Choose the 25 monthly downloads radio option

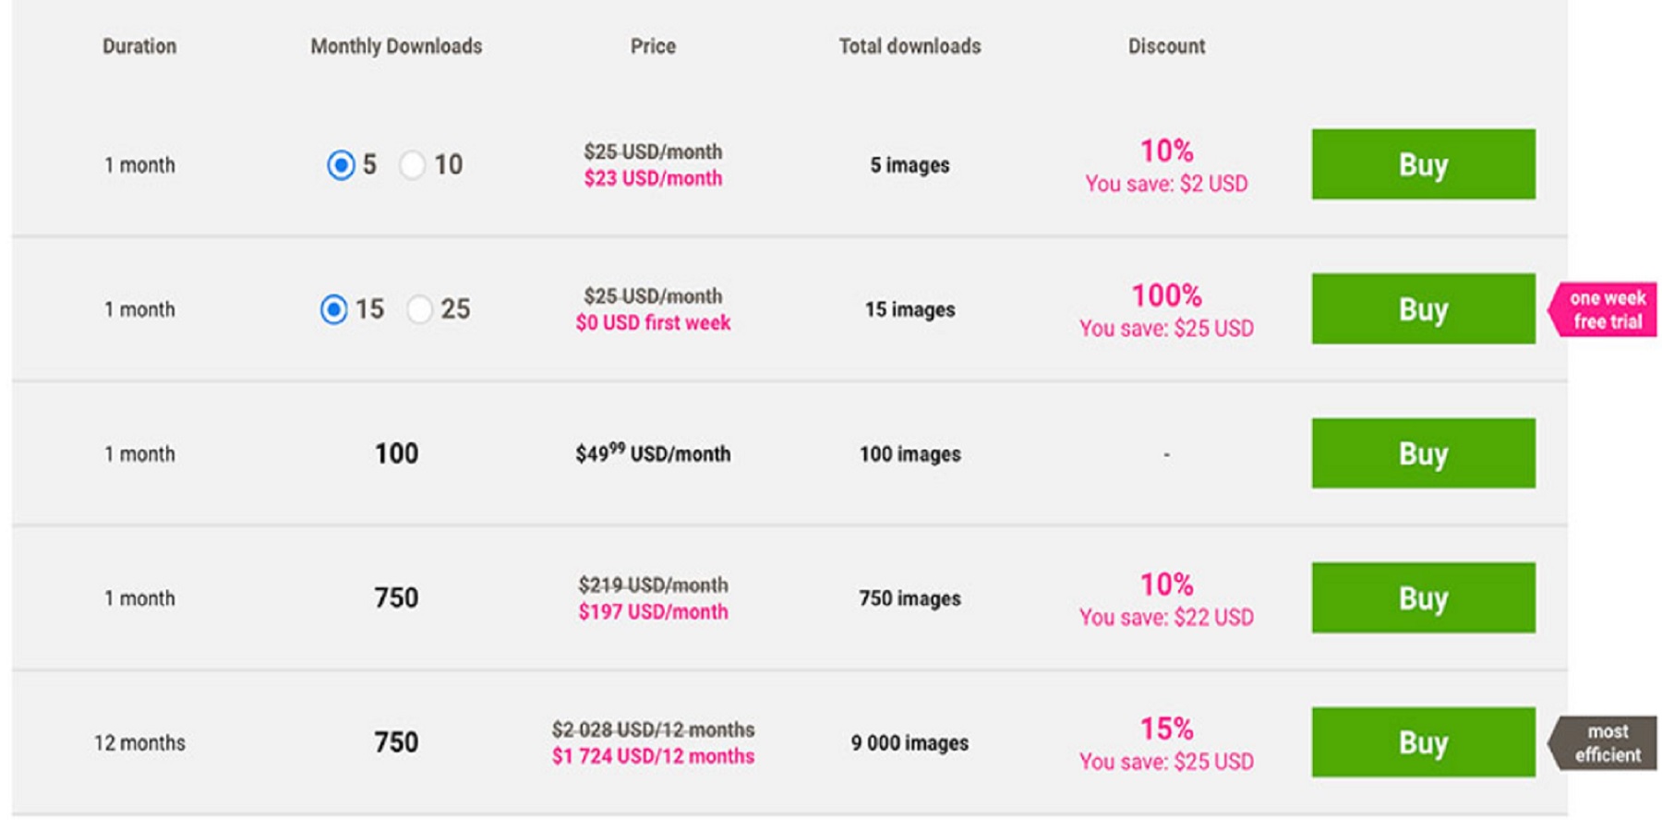(419, 309)
